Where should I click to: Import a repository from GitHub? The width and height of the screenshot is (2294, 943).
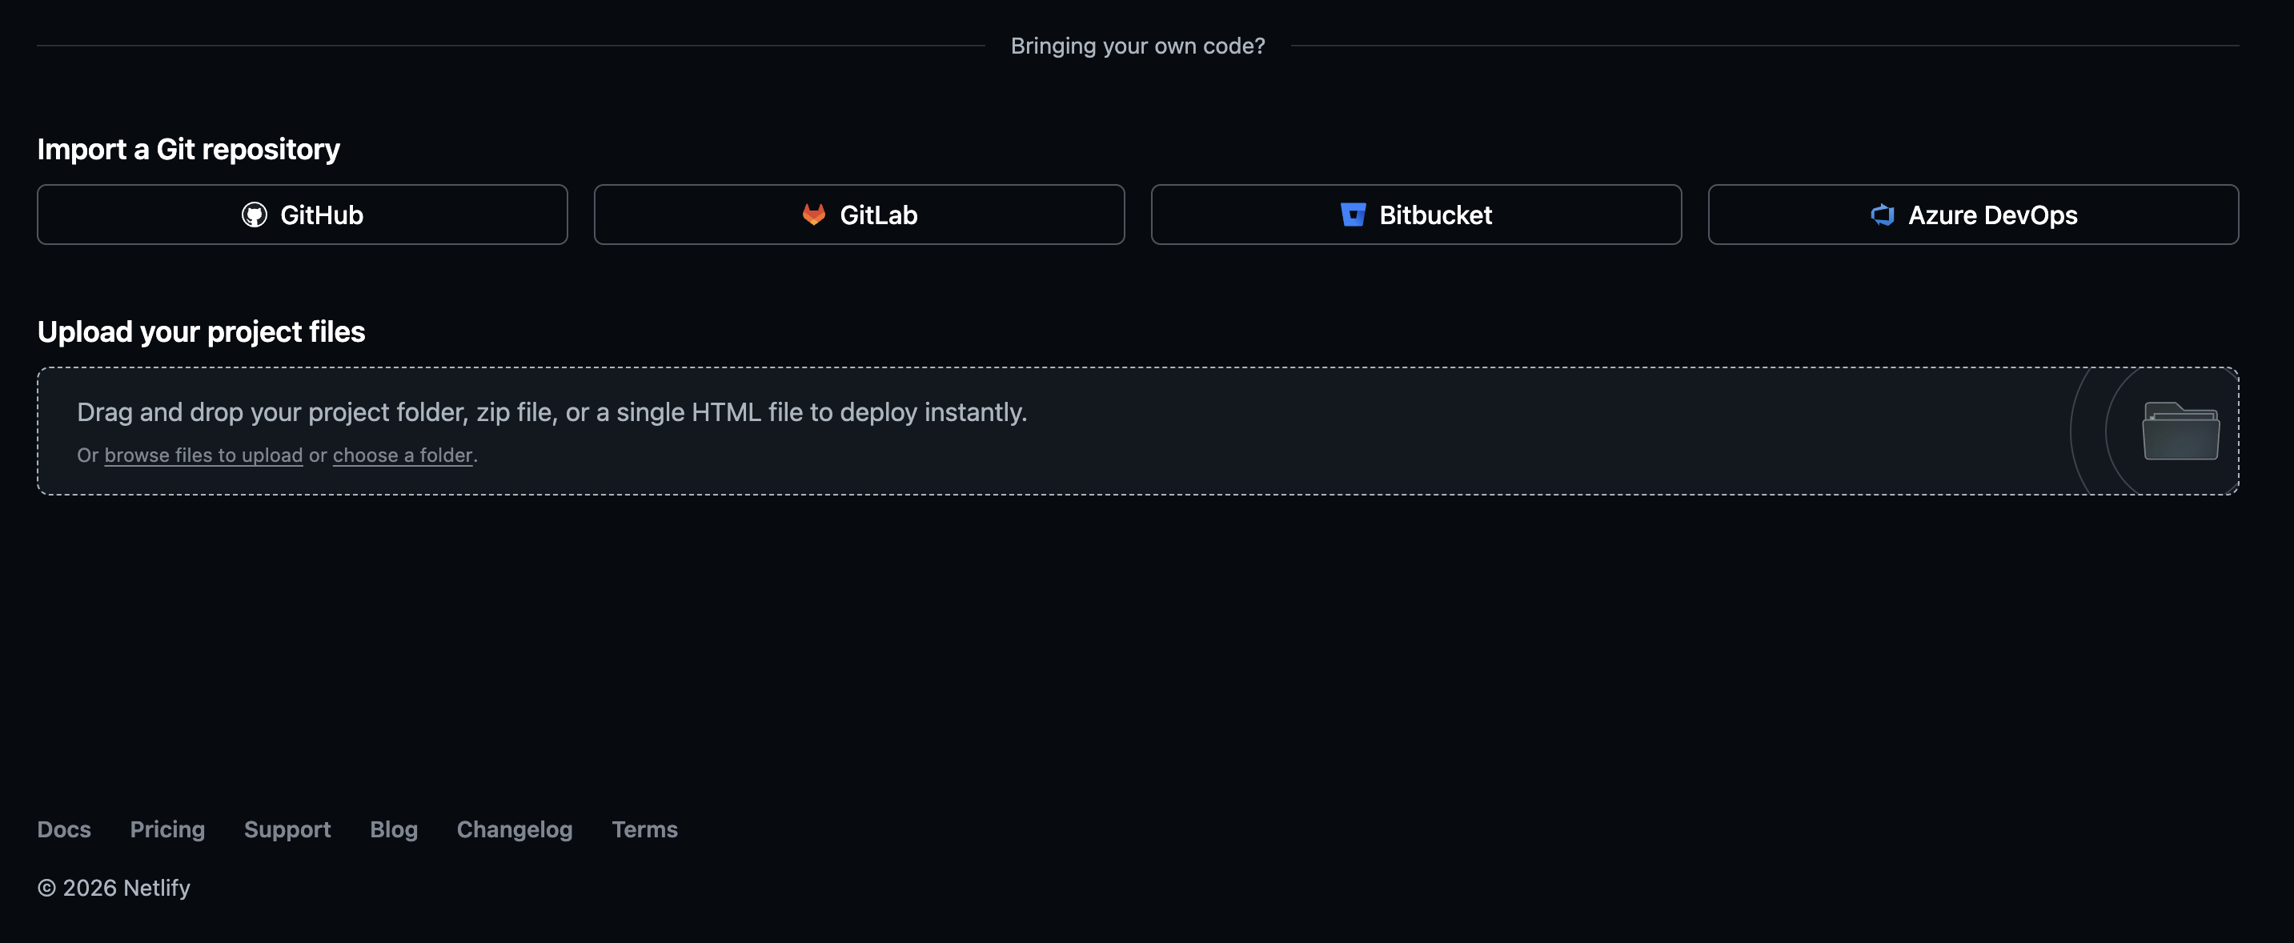(302, 215)
